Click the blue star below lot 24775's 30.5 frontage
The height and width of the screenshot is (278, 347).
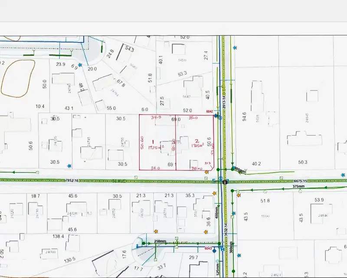(x=69, y=166)
